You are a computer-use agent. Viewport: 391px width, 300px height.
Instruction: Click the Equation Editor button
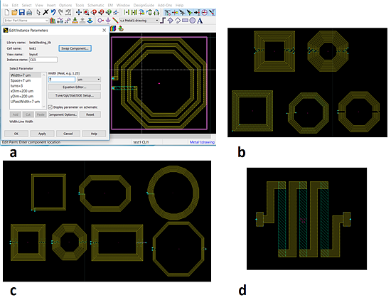click(75, 87)
